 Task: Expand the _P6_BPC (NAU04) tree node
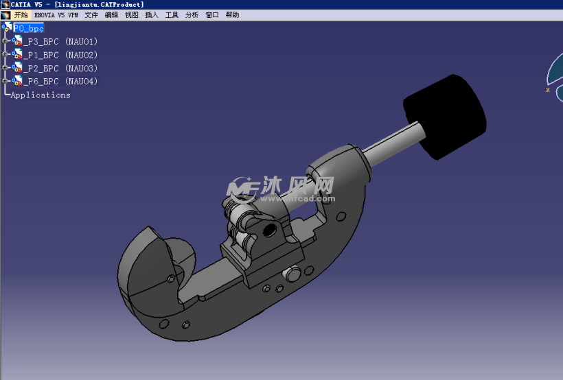(5, 81)
